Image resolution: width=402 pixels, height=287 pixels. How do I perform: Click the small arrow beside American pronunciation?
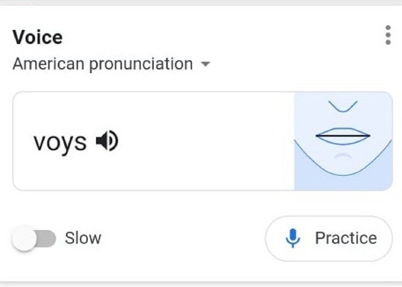click(206, 64)
